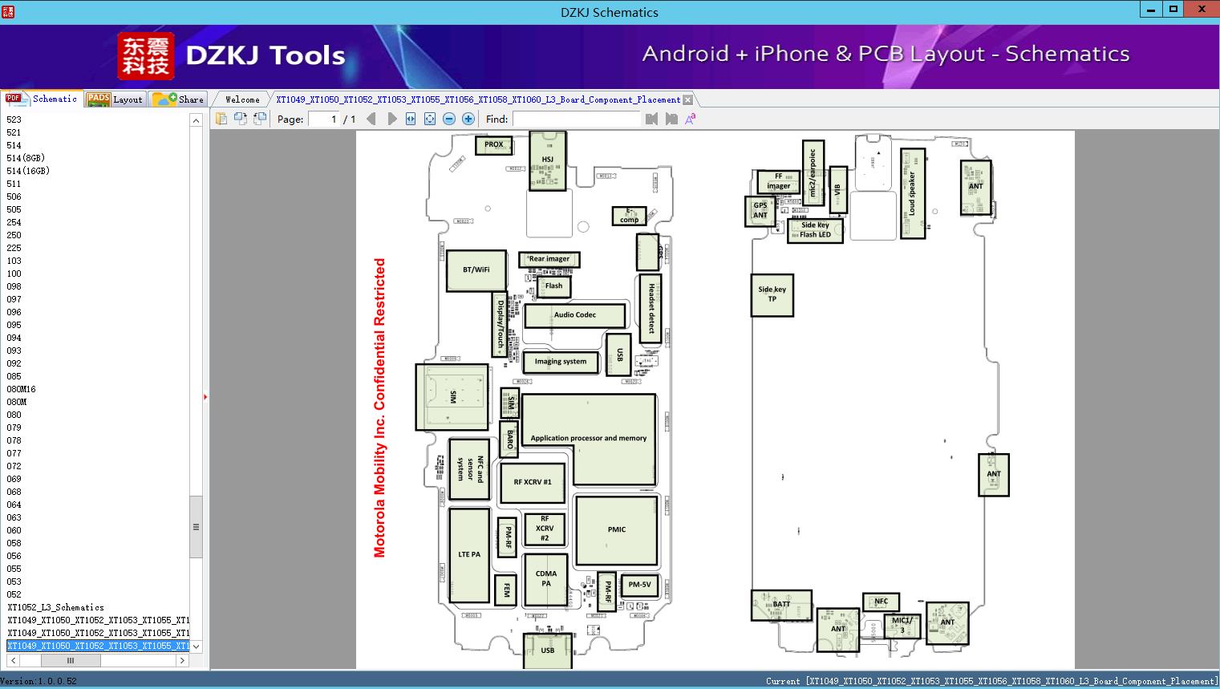Select the 225 list entry
The height and width of the screenshot is (689, 1220).
pos(14,248)
